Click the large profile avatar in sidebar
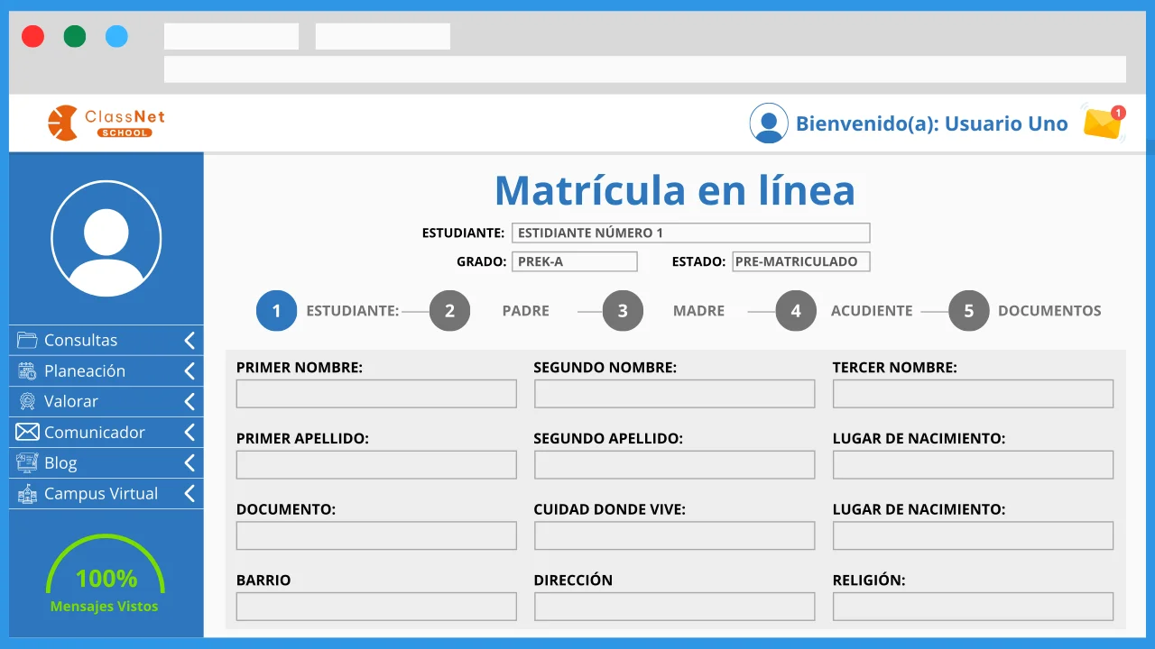The image size is (1155, 649). point(106,238)
